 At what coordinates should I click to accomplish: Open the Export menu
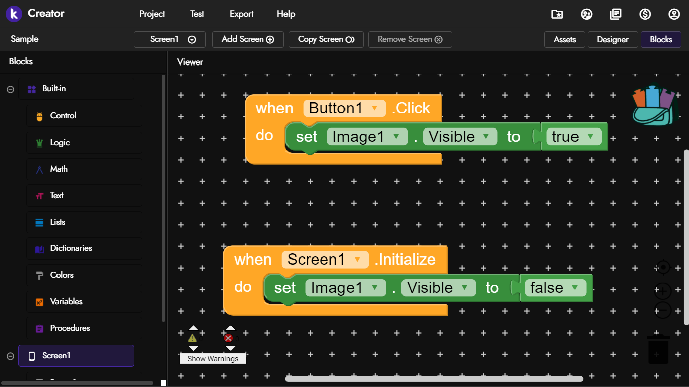pos(241,14)
